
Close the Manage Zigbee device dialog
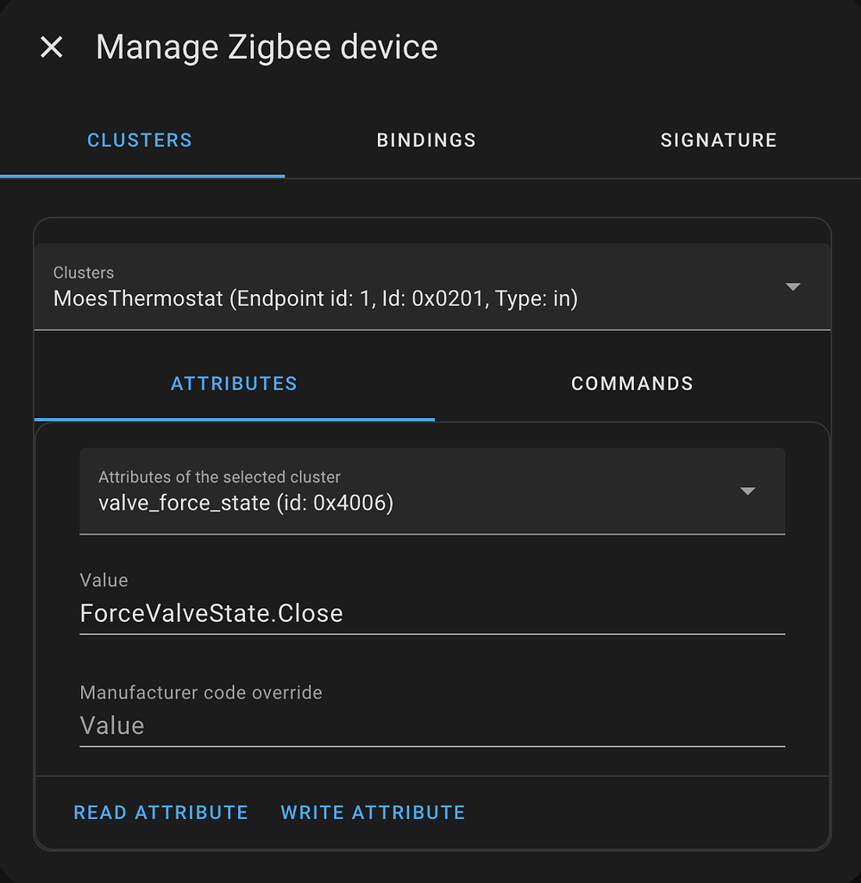tap(51, 47)
